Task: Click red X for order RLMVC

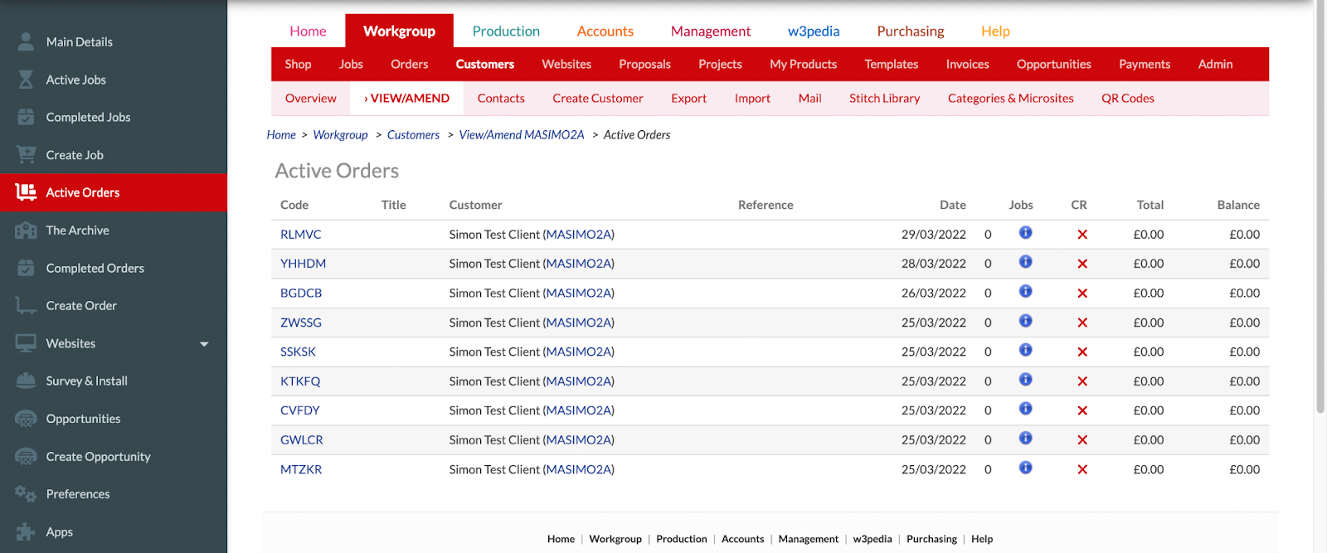Action: click(x=1082, y=235)
